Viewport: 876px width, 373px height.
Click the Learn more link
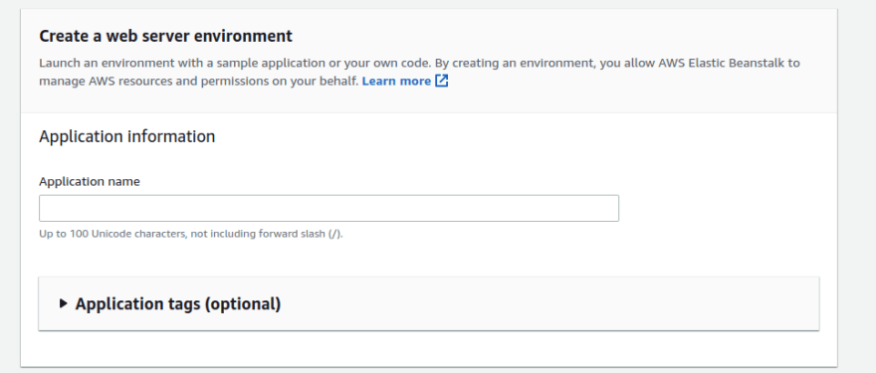(x=396, y=81)
